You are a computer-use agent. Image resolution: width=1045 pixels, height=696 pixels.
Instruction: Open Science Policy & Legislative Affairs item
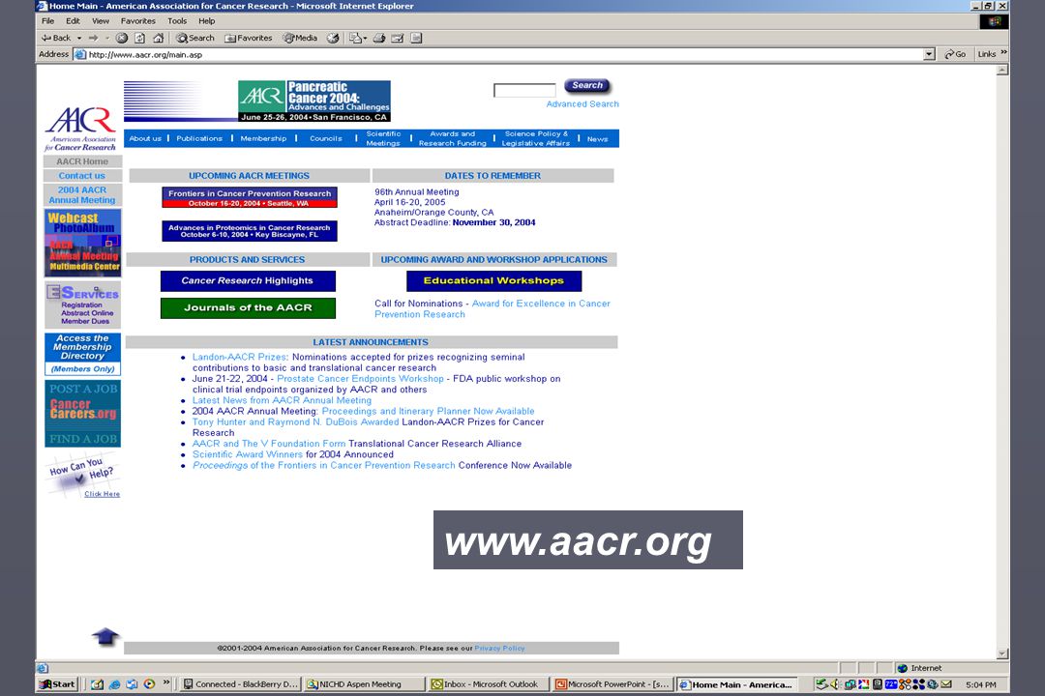pos(536,138)
